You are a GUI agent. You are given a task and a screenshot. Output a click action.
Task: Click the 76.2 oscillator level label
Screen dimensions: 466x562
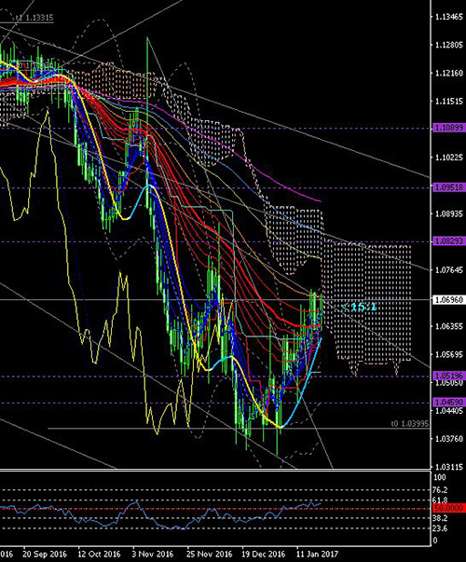pyautogui.click(x=441, y=490)
